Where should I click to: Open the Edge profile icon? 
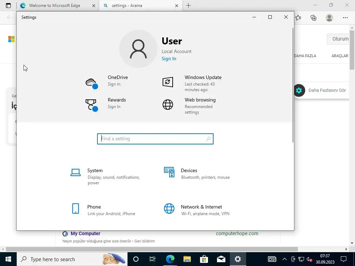(x=329, y=18)
